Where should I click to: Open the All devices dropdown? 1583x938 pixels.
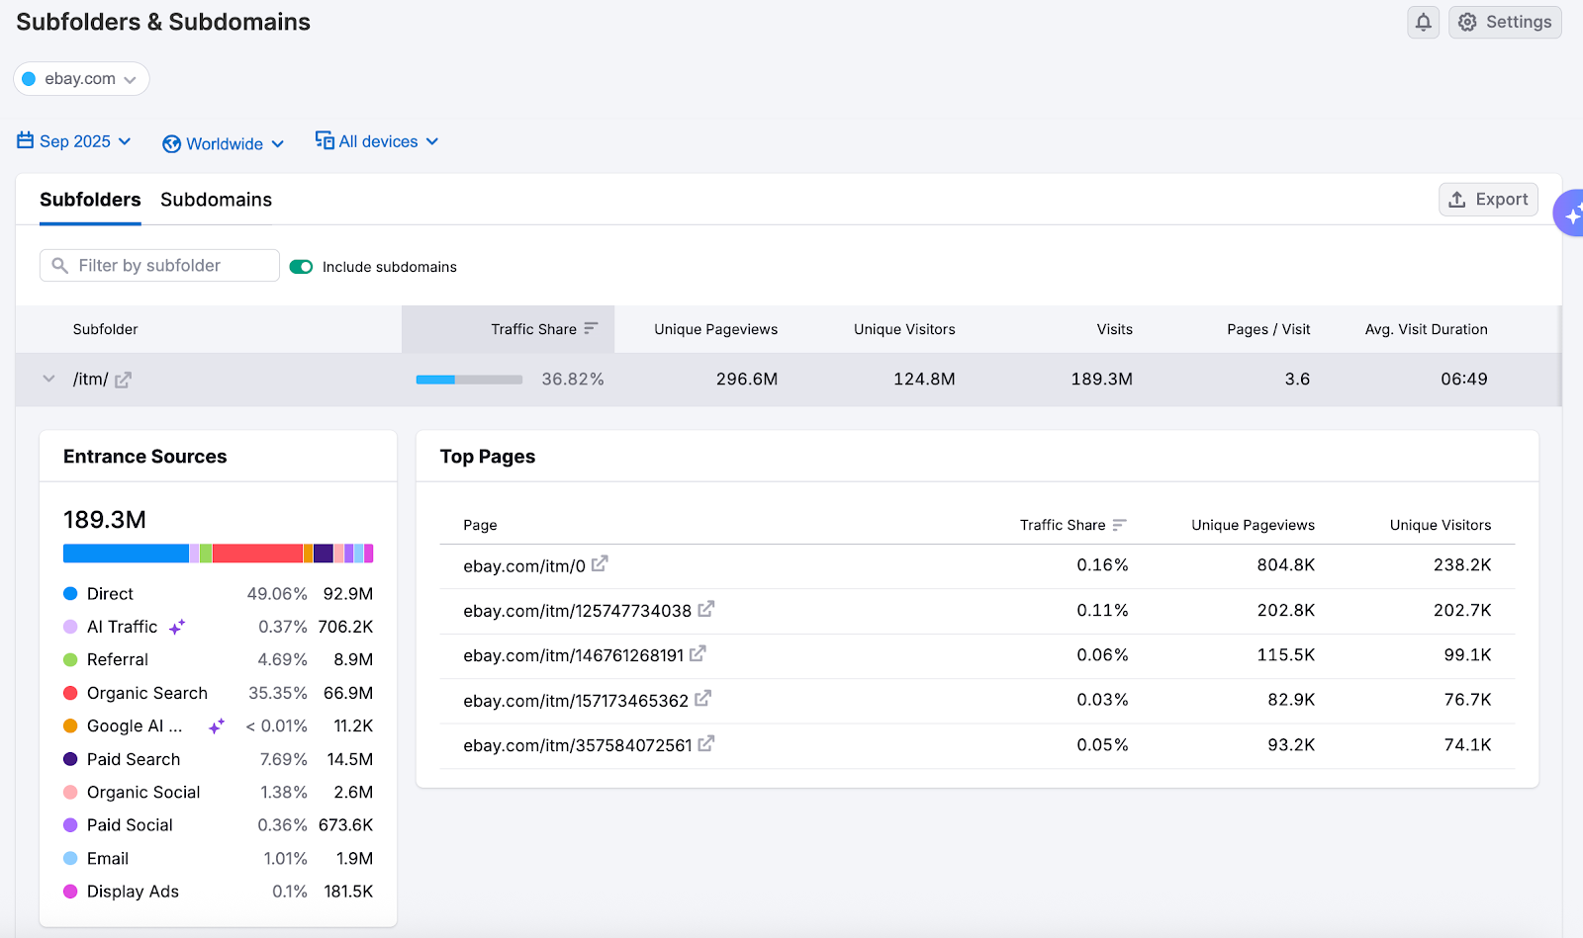(377, 141)
